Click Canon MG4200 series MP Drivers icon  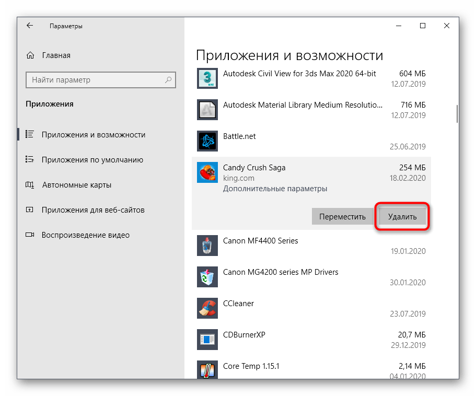(x=206, y=277)
